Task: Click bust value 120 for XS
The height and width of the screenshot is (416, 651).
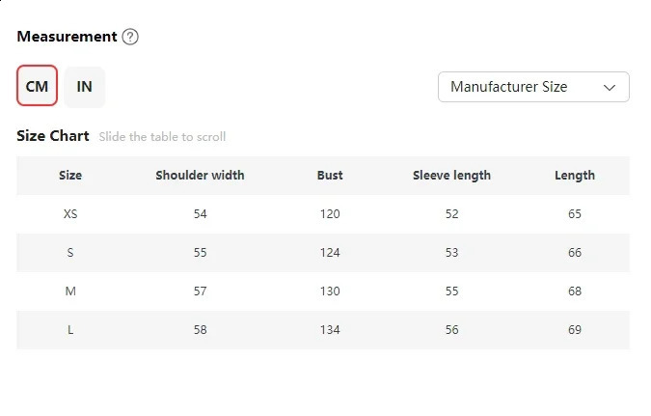Action: click(330, 214)
